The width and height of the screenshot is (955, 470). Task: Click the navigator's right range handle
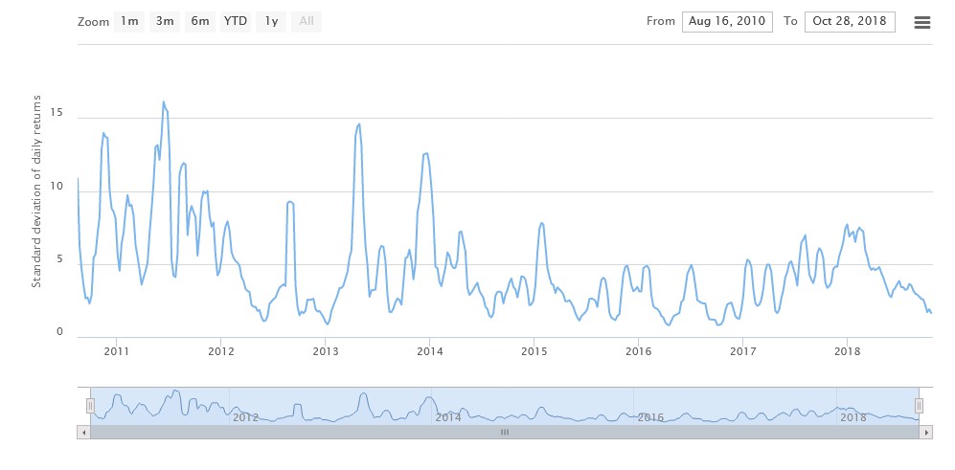919,406
